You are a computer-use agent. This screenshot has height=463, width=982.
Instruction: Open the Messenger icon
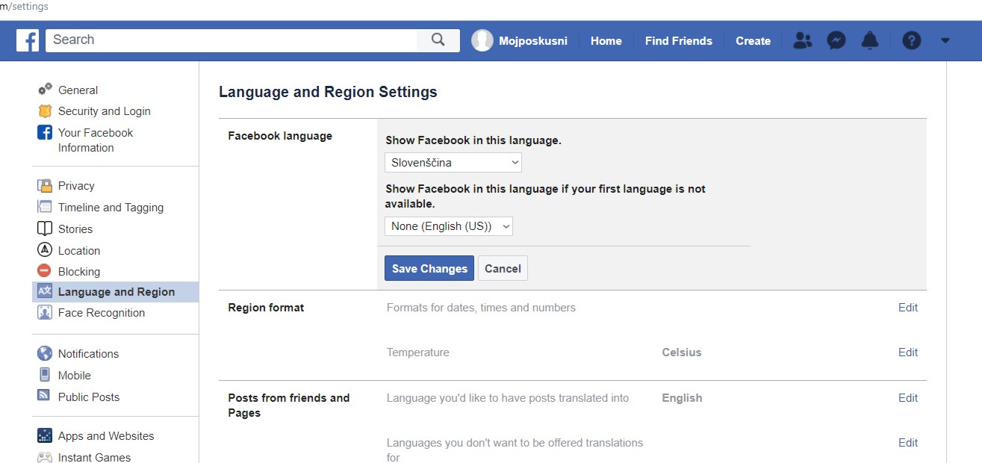[x=836, y=41]
